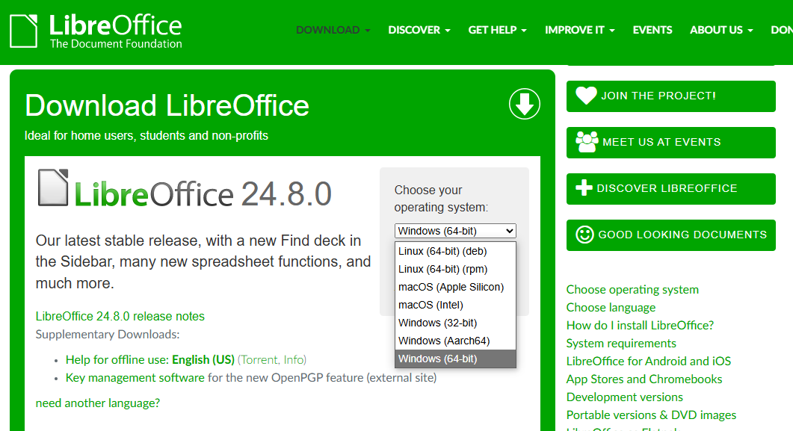The image size is (793, 431).
Task: Open the System requirements sidebar link
Action: point(621,344)
